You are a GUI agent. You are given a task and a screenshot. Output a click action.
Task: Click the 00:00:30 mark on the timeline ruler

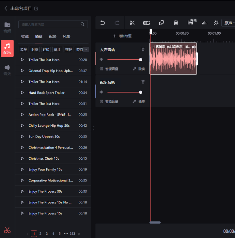pyautogui.click(x=182, y=33)
